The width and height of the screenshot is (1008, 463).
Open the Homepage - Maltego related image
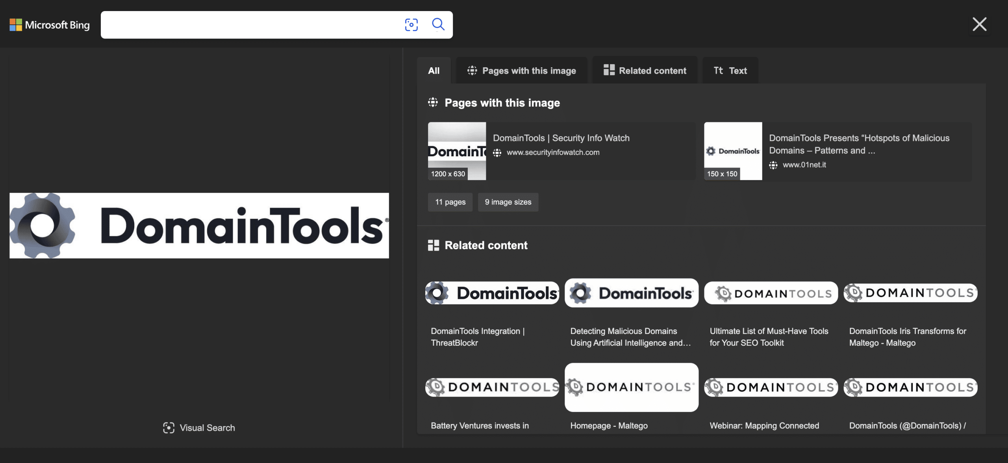631,387
